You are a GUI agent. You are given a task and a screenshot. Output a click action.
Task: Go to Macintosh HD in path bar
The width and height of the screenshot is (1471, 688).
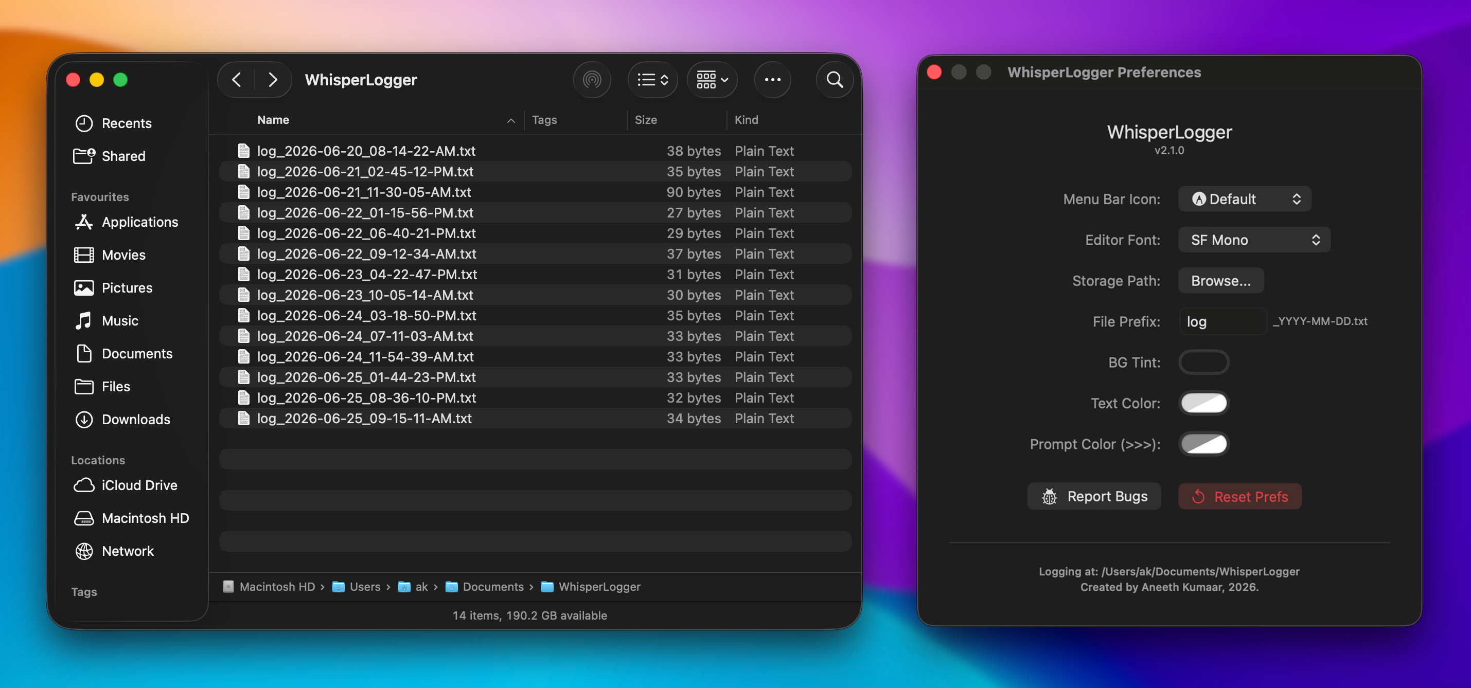pos(269,587)
